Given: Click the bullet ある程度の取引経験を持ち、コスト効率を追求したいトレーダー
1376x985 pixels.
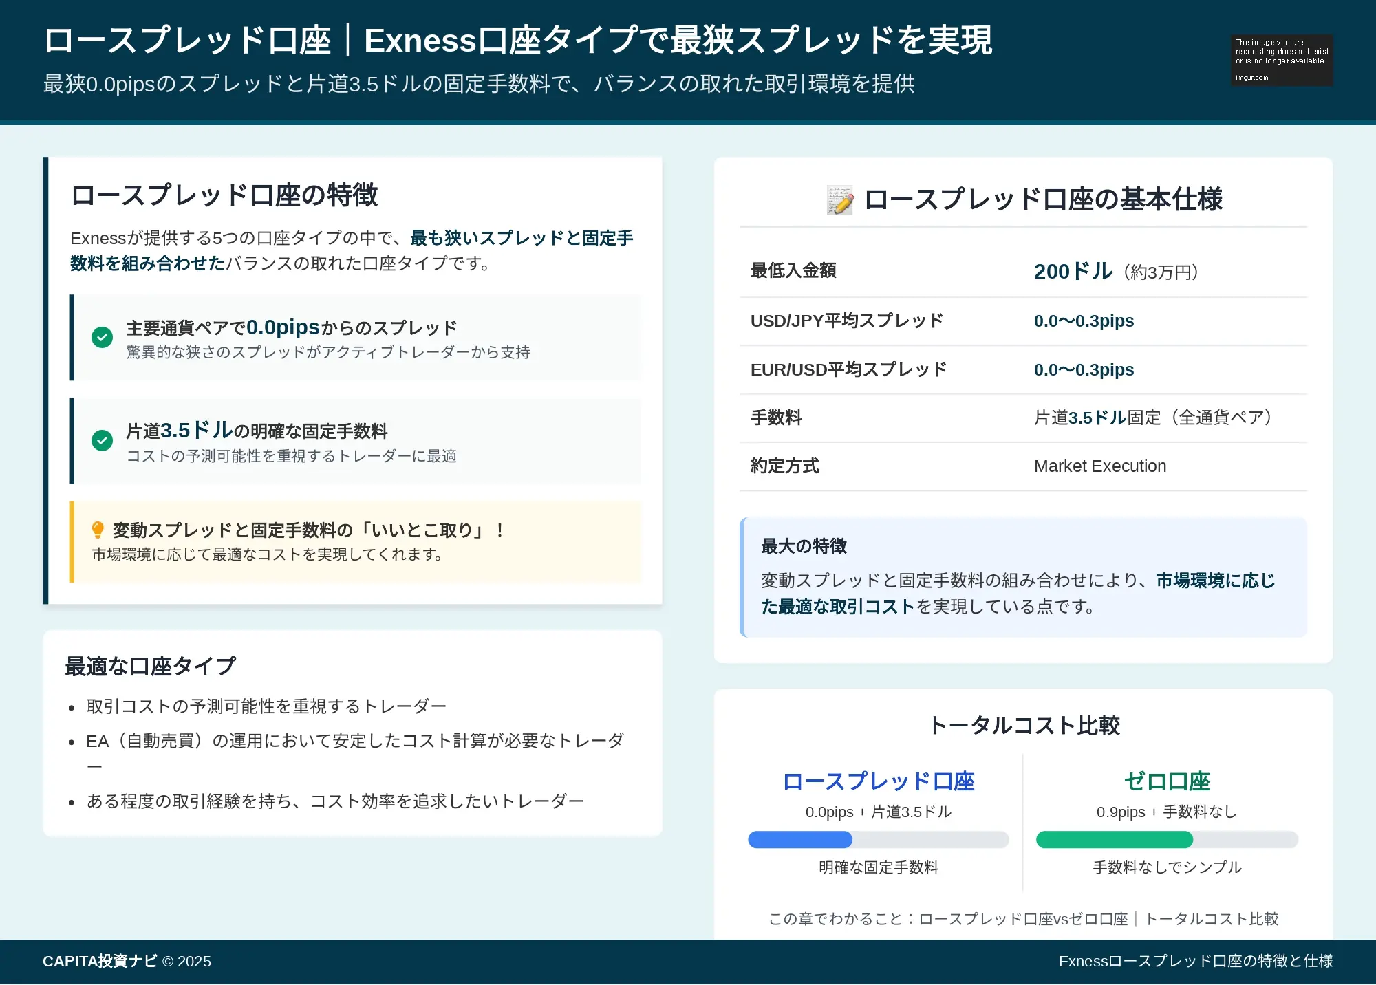Looking at the screenshot, I should [x=335, y=801].
